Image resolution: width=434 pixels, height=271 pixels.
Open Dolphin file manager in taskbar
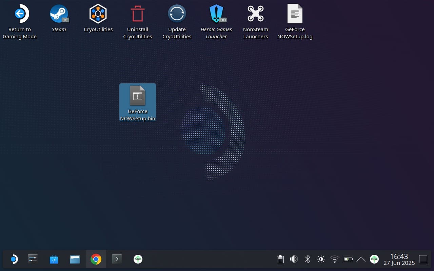75,259
